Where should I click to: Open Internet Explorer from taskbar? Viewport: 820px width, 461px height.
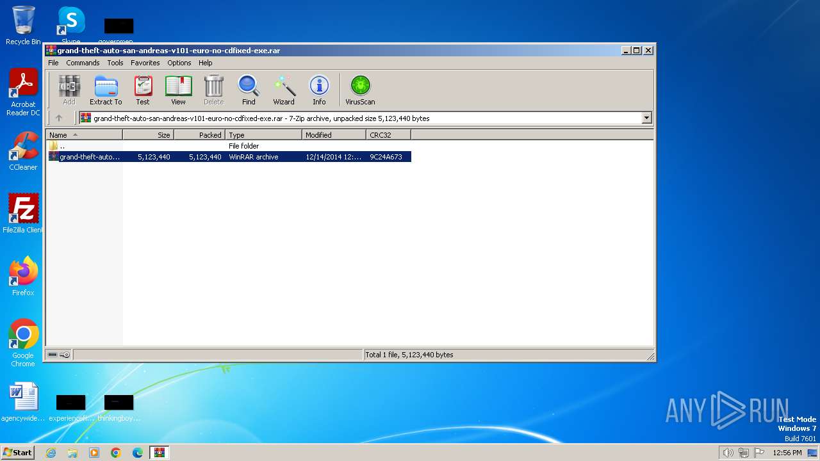(51, 453)
